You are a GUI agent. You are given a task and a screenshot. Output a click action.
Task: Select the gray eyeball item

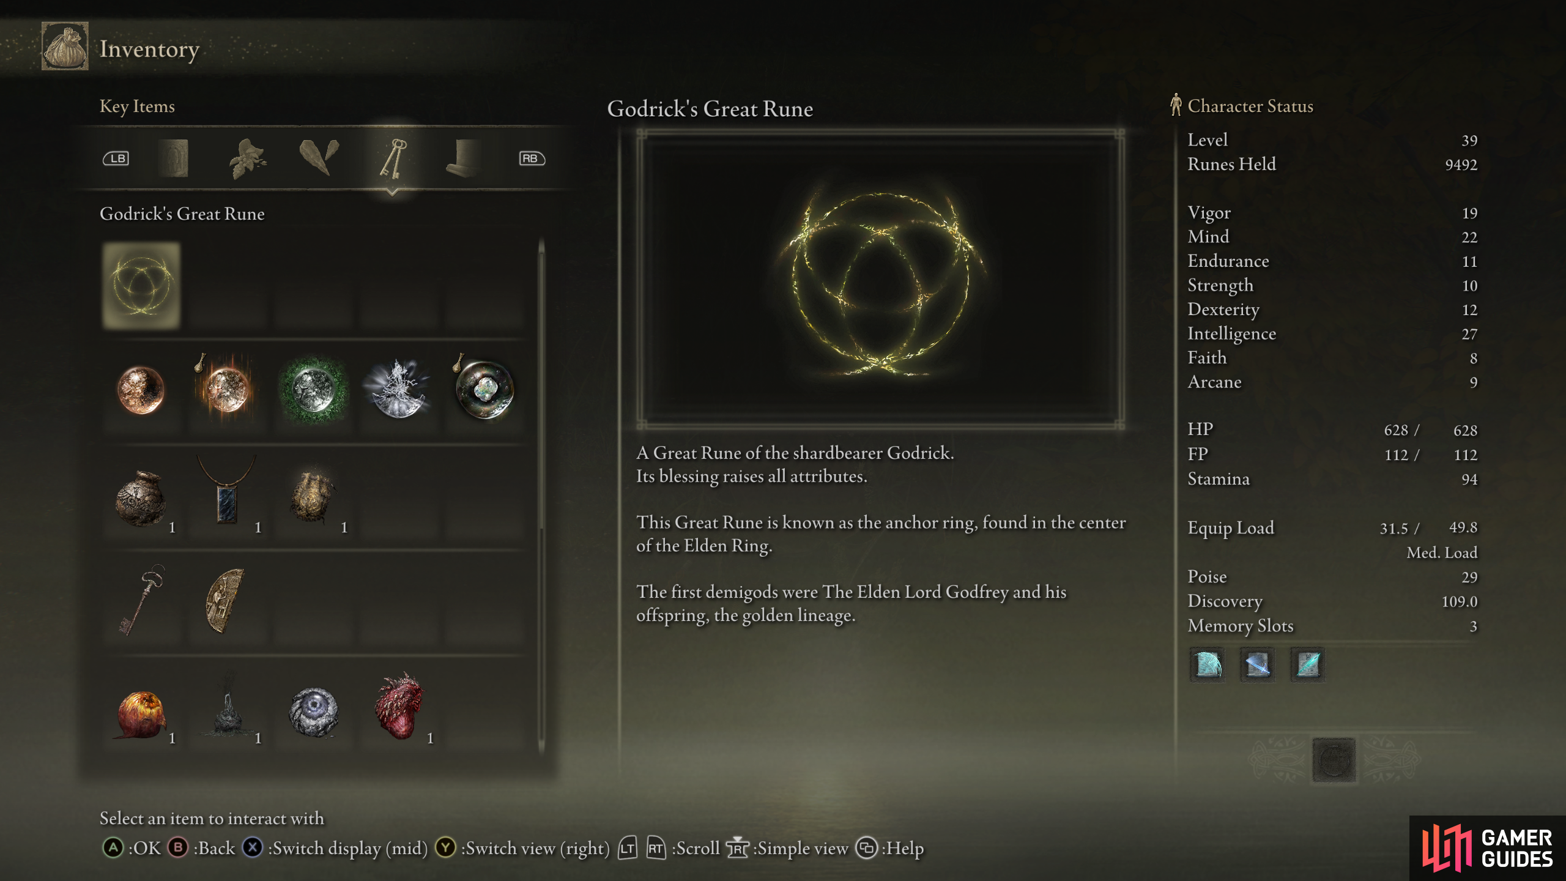pyautogui.click(x=313, y=711)
